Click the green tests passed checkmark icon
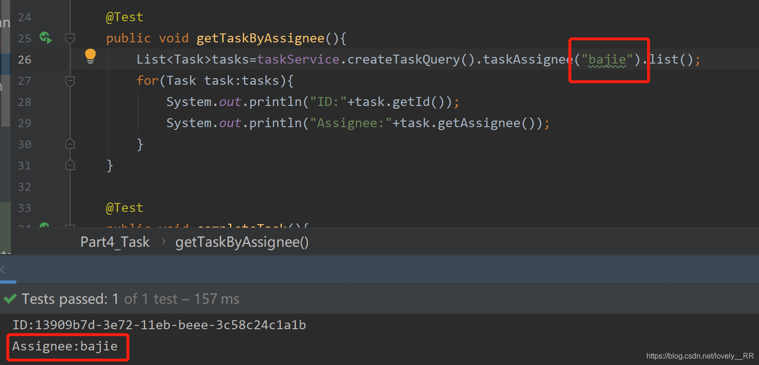This screenshot has width=759, height=365. (10, 299)
